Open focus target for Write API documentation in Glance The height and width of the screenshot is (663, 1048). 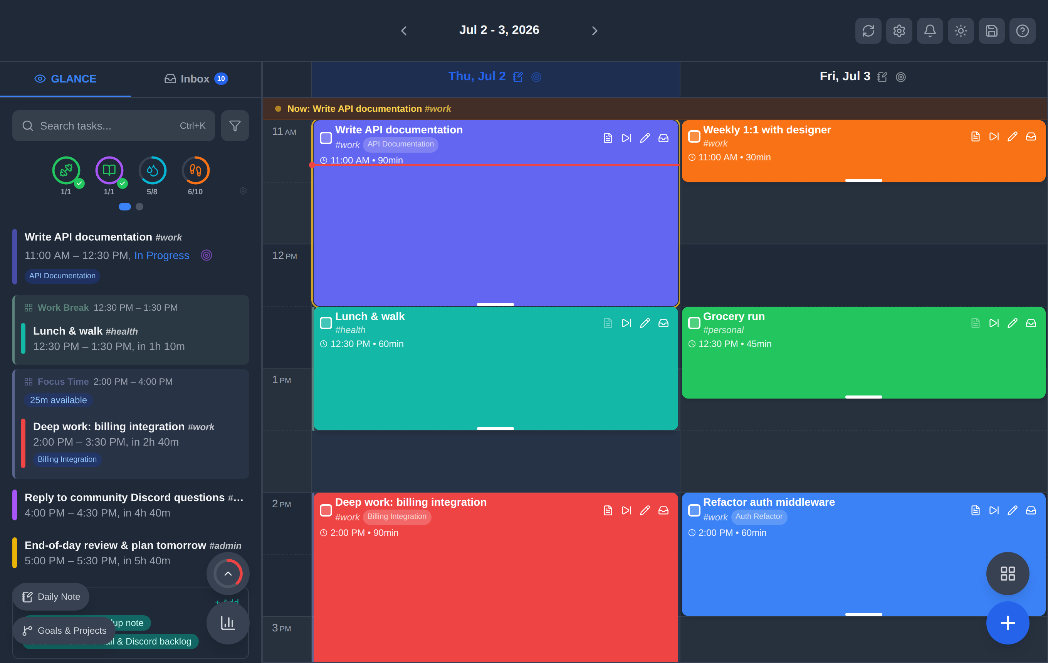tap(207, 255)
